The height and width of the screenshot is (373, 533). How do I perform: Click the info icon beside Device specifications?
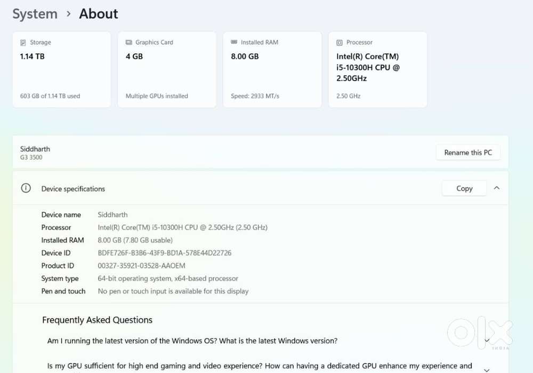click(x=26, y=188)
